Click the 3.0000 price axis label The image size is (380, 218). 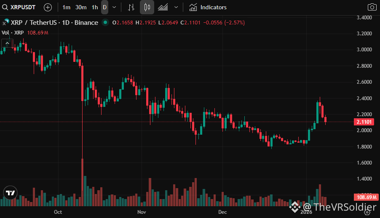tap(364, 49)
